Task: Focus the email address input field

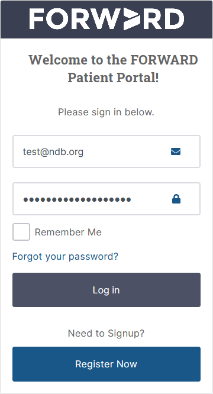Action: [106, 151]
